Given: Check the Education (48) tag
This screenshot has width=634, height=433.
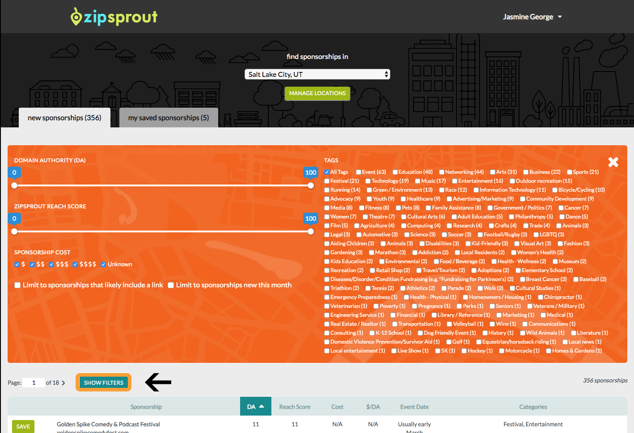Looking at the screenshot, I should [x=395, y=172].
